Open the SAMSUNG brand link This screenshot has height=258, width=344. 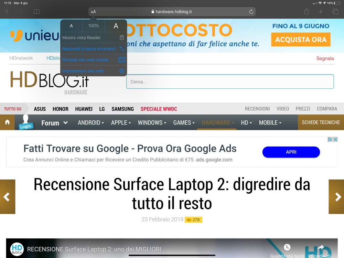(x=123, y=109)
